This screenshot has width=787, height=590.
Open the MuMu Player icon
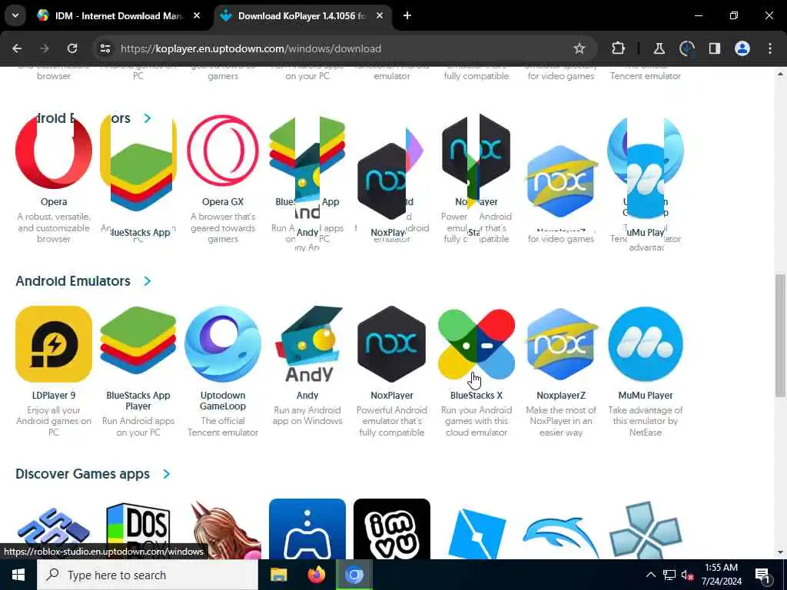[x=646, y=344]
